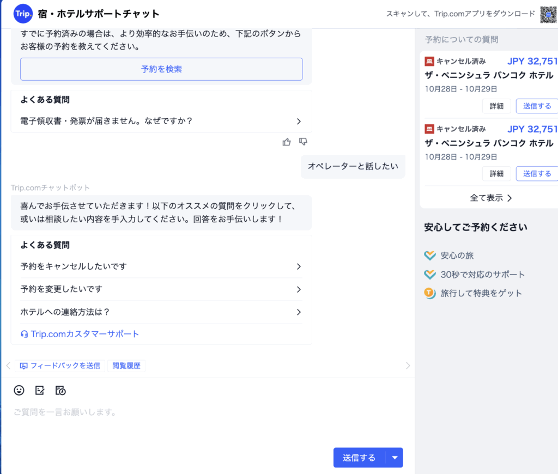Expand 予約をキャンセルしたいです question
This screenshot has width=558, height=474.
pos(161,266)
